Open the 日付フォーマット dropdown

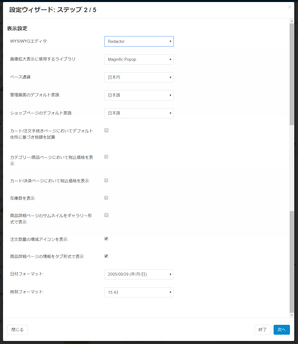click(139, 274)
